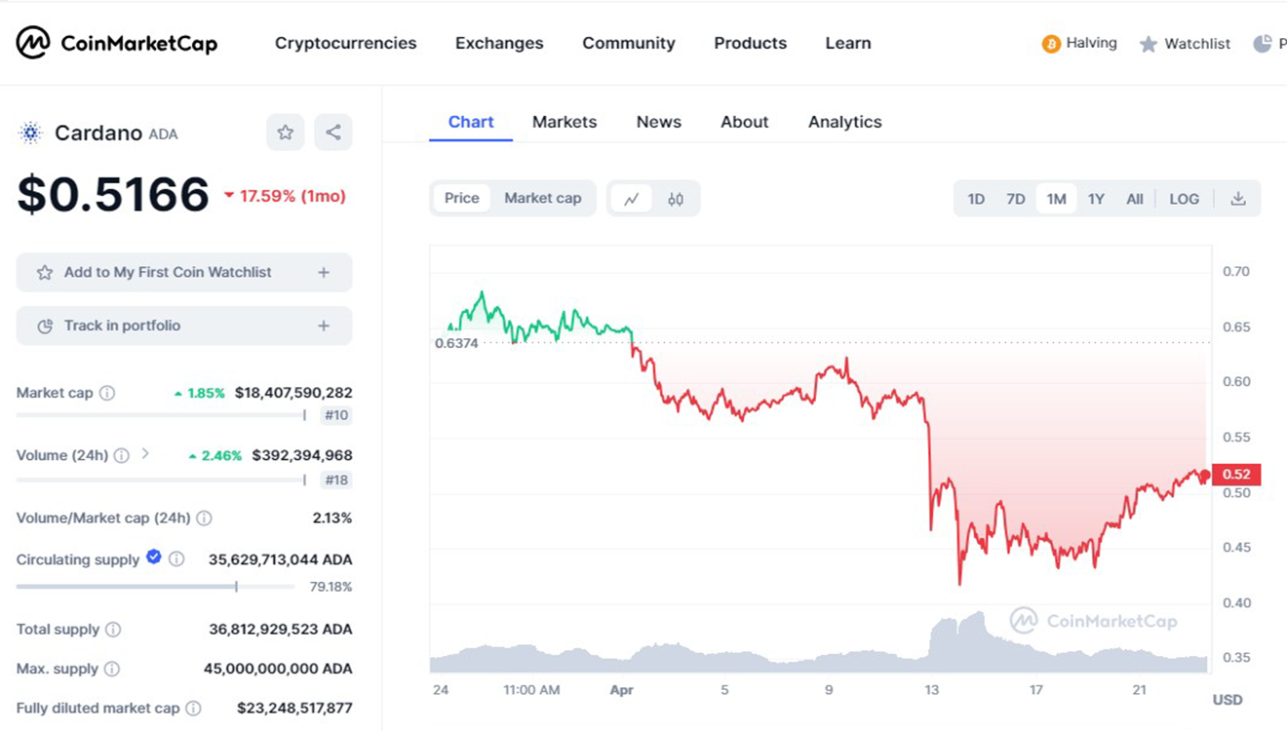This screenshot has height=731, width=1287.
Task: Click the Bitcoin Halving icon
Action: click(x=1051, y=44)
